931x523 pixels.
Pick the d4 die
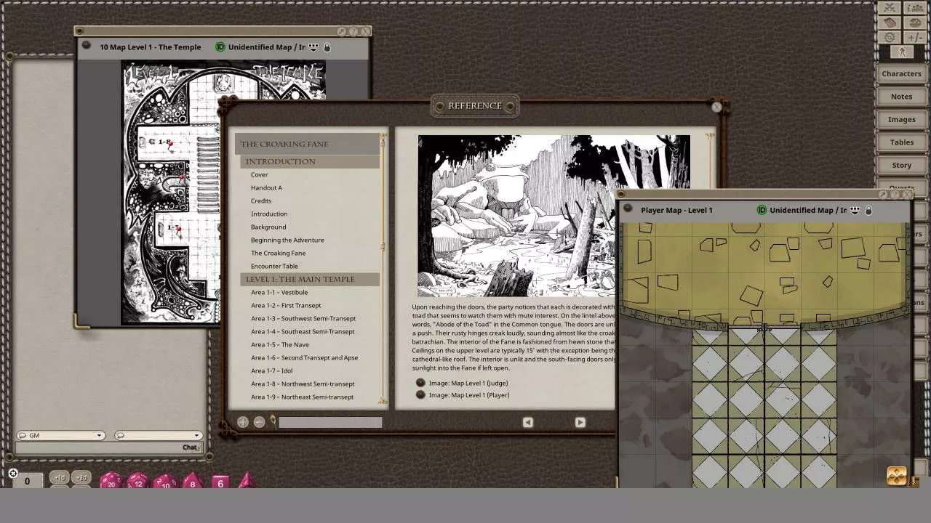(246, 481)
